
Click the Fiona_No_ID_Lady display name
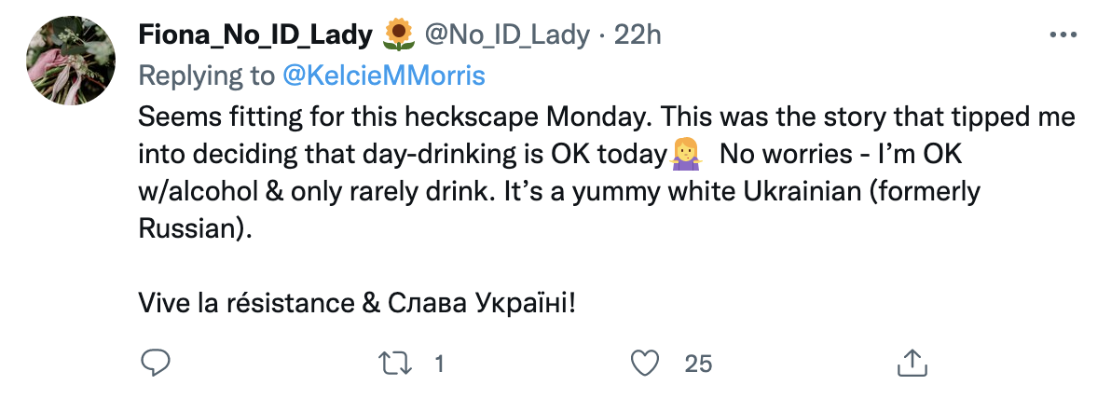pos(257,35)
